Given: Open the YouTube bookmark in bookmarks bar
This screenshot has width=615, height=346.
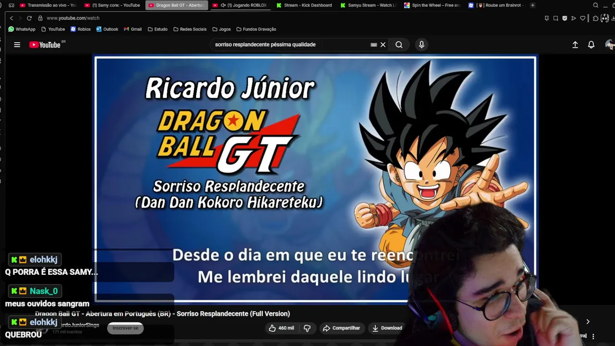Looking at the screenshot, I should pyautogui.click(x=53, y=29).
